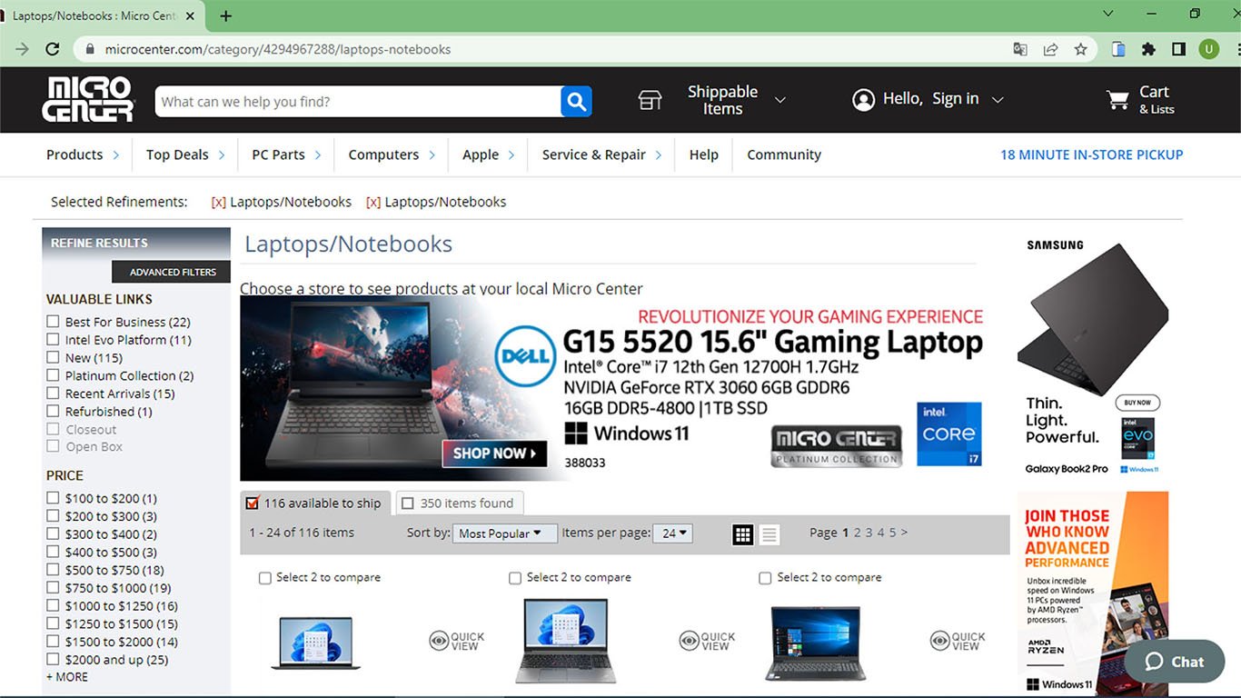1241x698 pixels.
Task: Enable the $500 to $750 price filter
Action: pyautogui.click(x=54, y=570)
